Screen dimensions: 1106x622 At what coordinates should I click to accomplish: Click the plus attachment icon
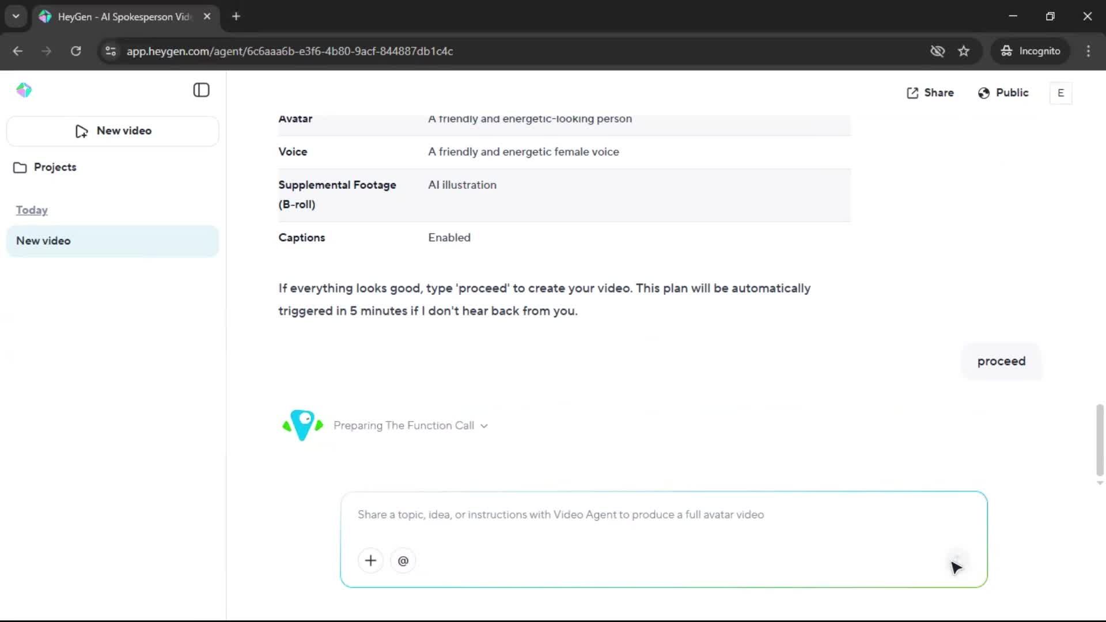pos(370,560)
